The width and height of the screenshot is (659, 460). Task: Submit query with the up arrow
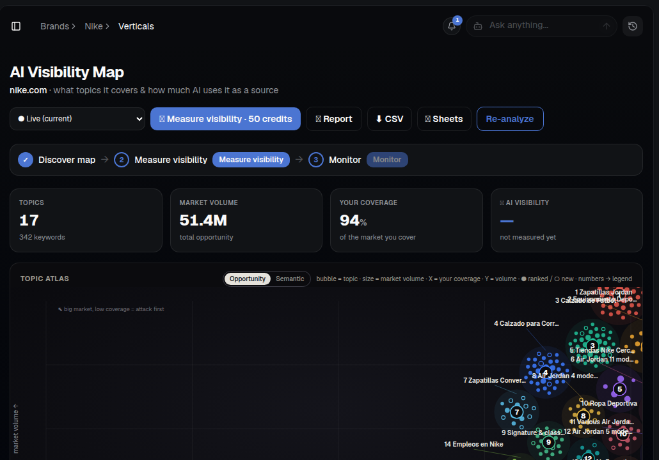[x=606, y=26]
